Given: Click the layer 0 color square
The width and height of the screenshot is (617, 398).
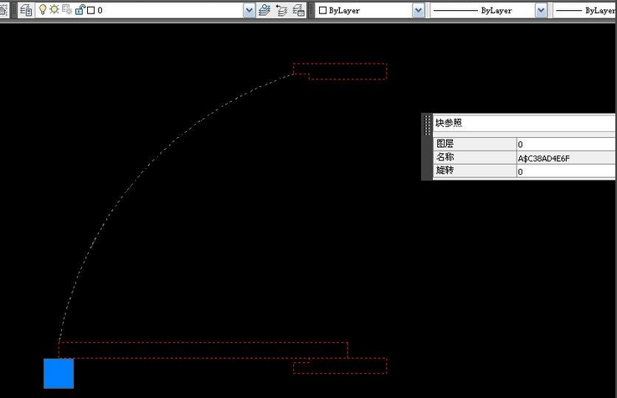Looking at the screenshot, I should point(90,11).
